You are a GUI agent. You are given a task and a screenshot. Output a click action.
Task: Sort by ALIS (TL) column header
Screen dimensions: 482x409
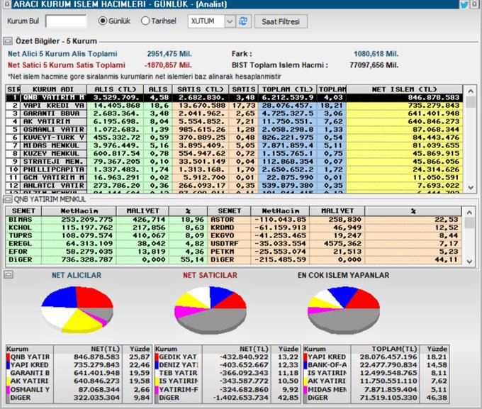tap(115, 89)
